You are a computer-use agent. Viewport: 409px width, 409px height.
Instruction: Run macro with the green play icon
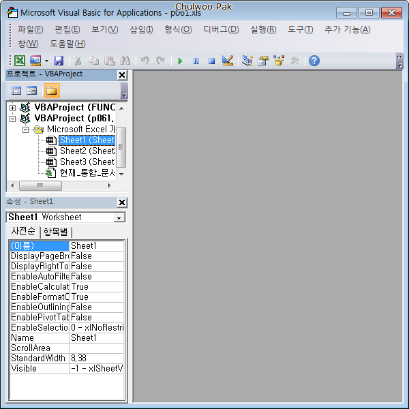click(x=180, y=61)
